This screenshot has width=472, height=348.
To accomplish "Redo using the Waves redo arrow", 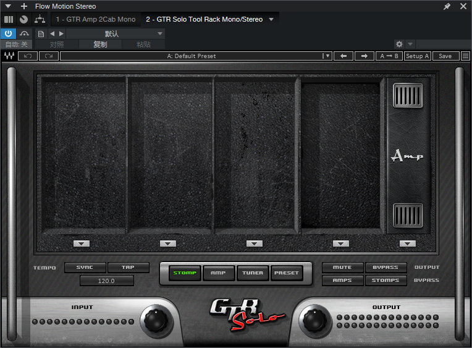I will point(49,56).
